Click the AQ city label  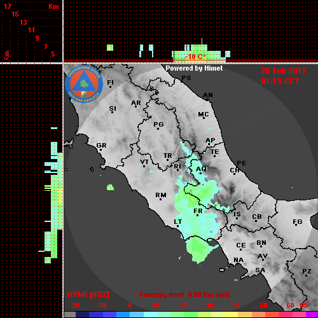(201, 169)
